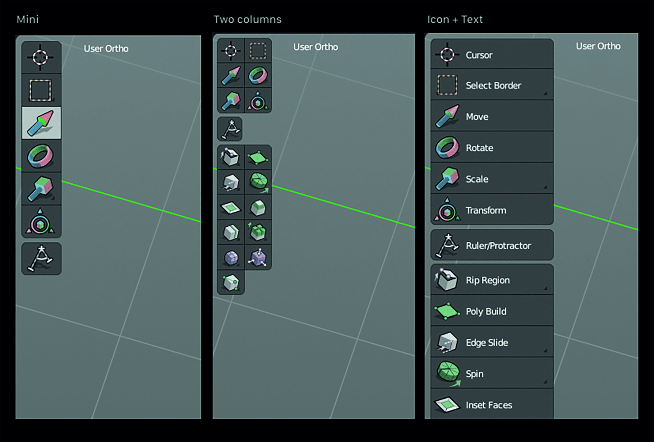Image resolution: width=654 pixels, height=442 pixels.
Task: Select Poly Build icon in two-column toolbar
Action: pos(258,158)
